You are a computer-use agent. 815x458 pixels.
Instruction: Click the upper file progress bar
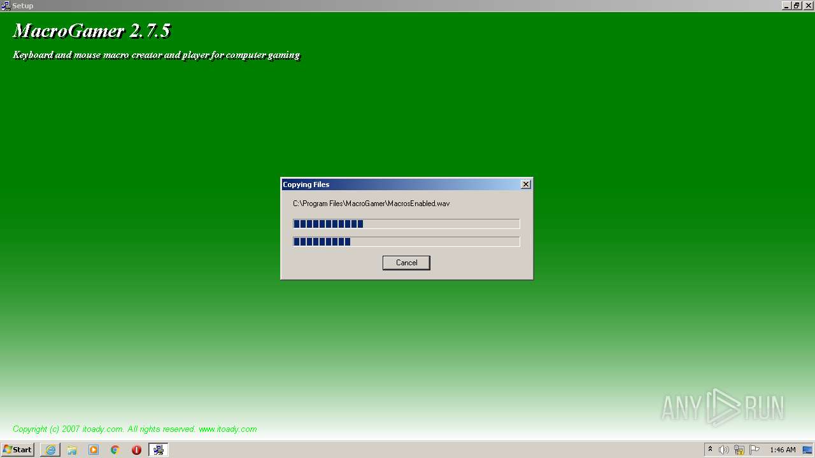click(x=406, y=224)
